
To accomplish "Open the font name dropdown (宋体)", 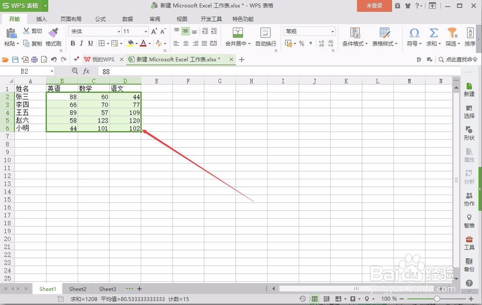I will click(119, 31).
